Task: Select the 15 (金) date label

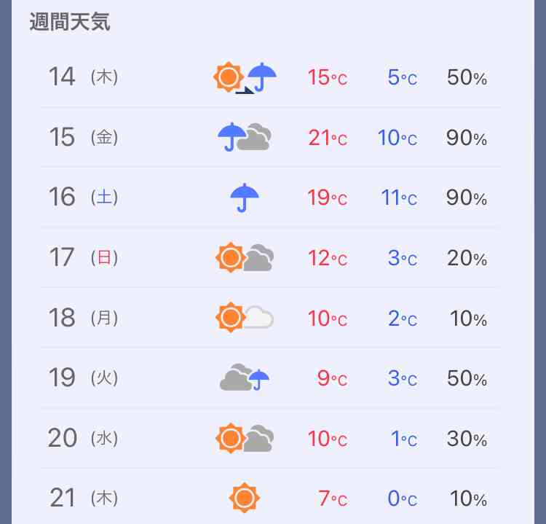Action: tap(83, 137)
